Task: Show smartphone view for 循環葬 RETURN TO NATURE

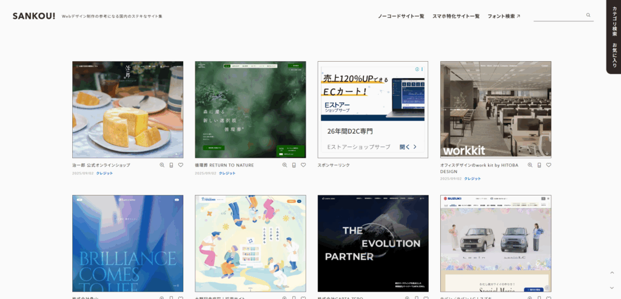Action: [x=294, y=165]
